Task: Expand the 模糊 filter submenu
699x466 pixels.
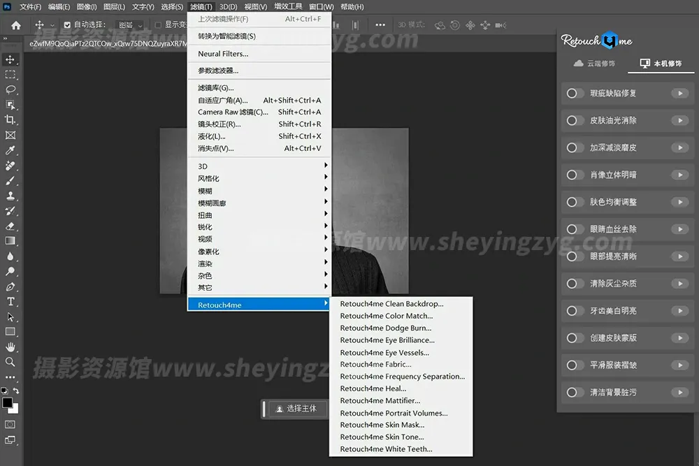Action: pyautogui.click(x=259, y=191)
